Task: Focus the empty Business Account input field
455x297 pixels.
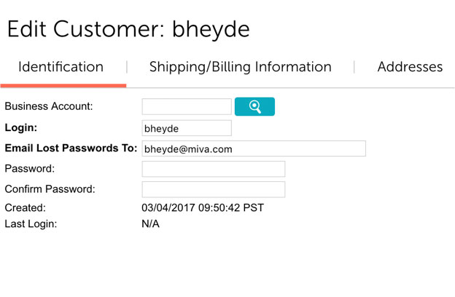Action: point(187,106)
